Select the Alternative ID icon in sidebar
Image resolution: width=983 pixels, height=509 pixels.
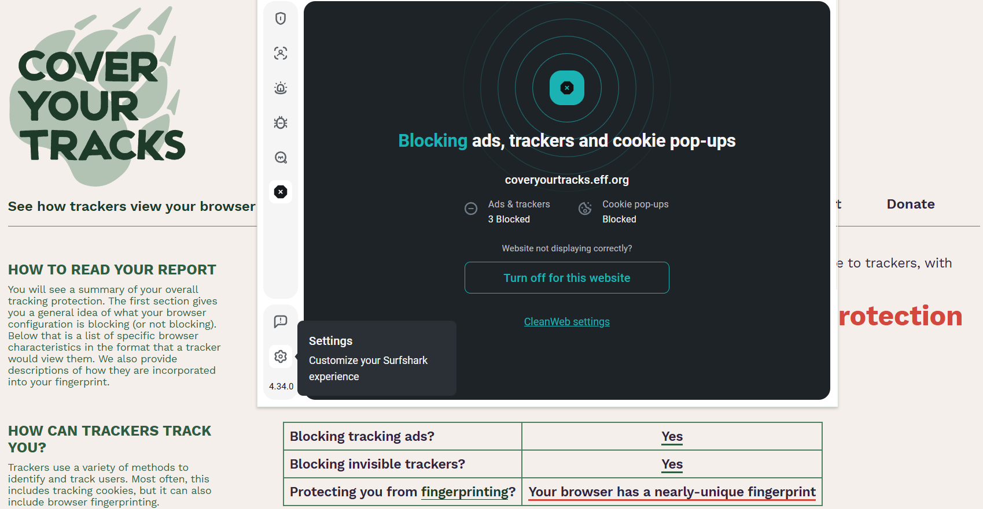281,53
